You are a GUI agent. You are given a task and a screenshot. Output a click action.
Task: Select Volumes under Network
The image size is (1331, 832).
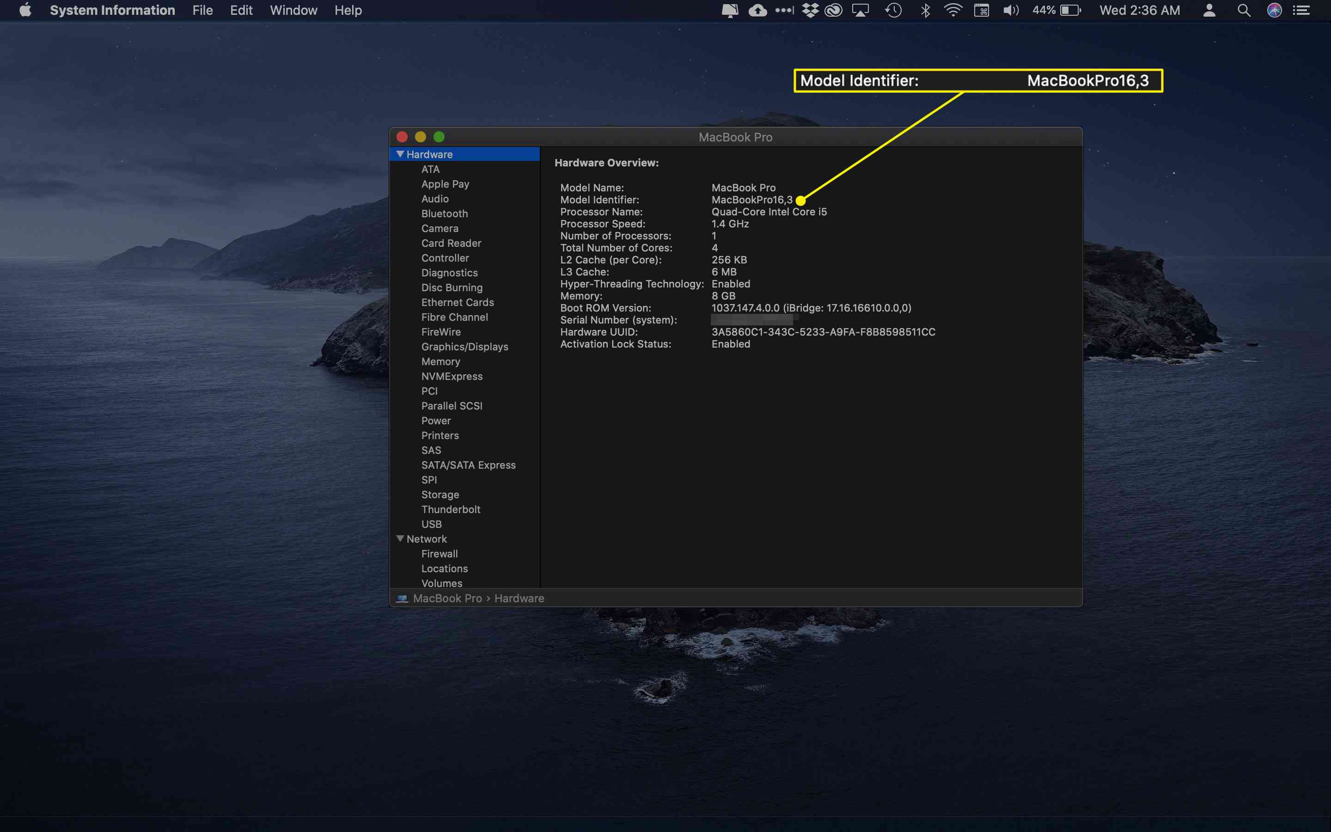442,583
